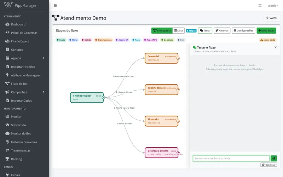Click the scordon user name
Viewport: 283px width, 177px height.
click(273, 6)
